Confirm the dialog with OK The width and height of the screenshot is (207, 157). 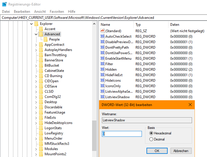coord(157,151)
